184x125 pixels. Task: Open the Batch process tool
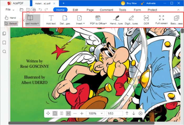176,20
